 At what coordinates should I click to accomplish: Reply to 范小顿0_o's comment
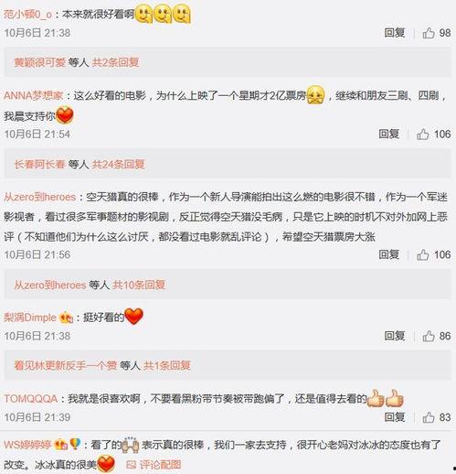click(x=395, y=33)
